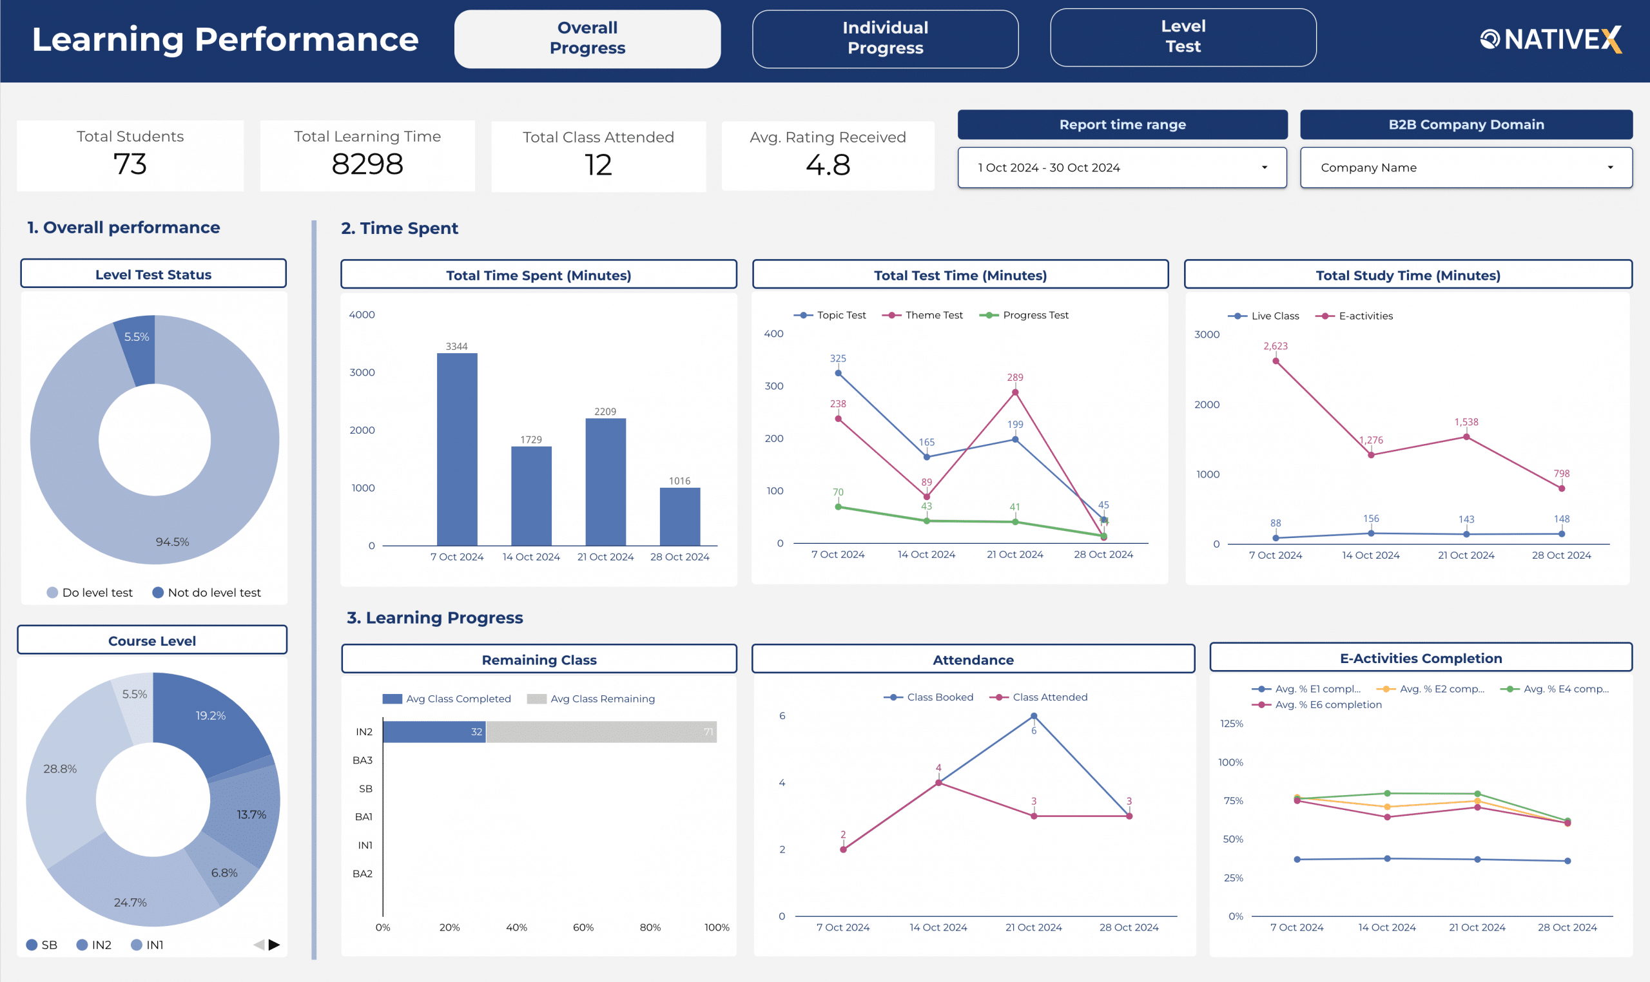Click previous arrow in Course Level legend
This screenshot has height=982, width=1650.
[x=259, y=945]
